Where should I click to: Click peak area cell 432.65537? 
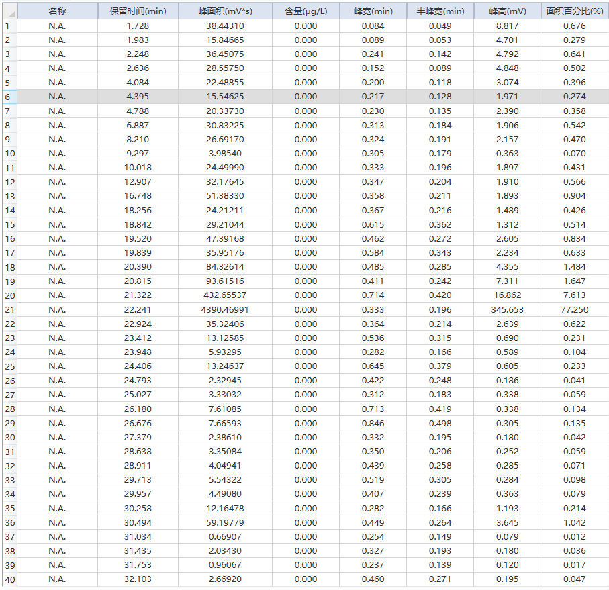[225, 295]
